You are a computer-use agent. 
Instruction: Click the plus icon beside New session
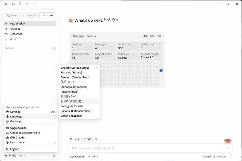[x=6, y=23]
